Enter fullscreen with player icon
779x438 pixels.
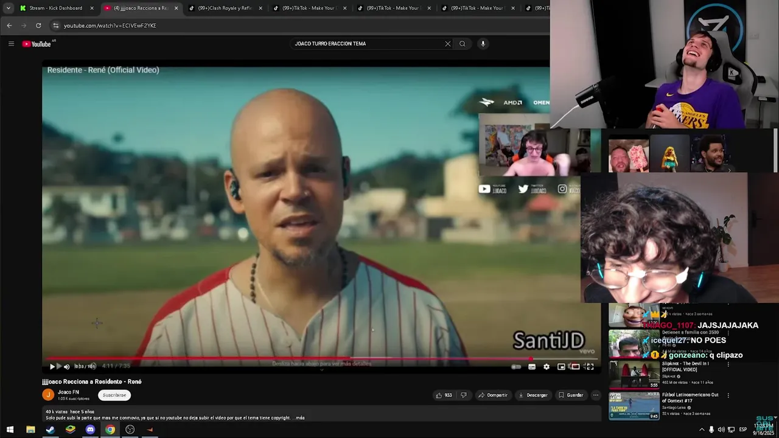pyautogui.click(x=590, y=367)
